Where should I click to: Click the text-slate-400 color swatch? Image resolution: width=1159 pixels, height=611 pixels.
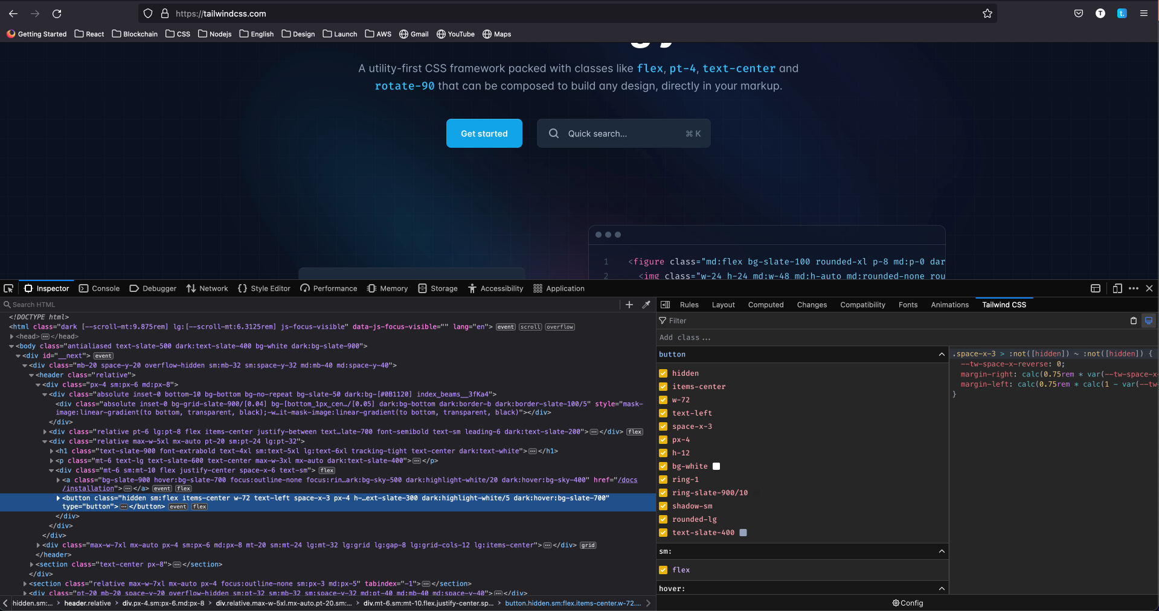pos(743,533)
